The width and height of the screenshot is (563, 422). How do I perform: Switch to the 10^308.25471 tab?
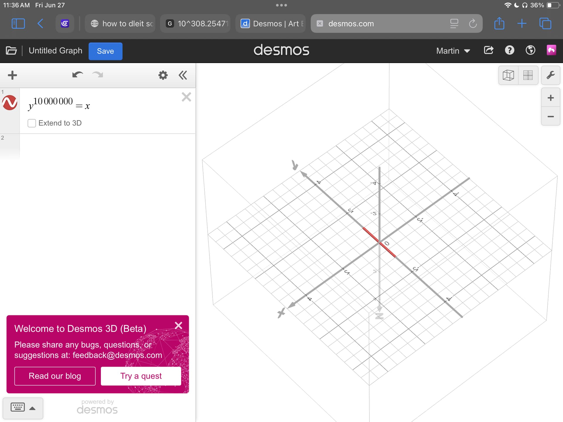coord(195,23)
